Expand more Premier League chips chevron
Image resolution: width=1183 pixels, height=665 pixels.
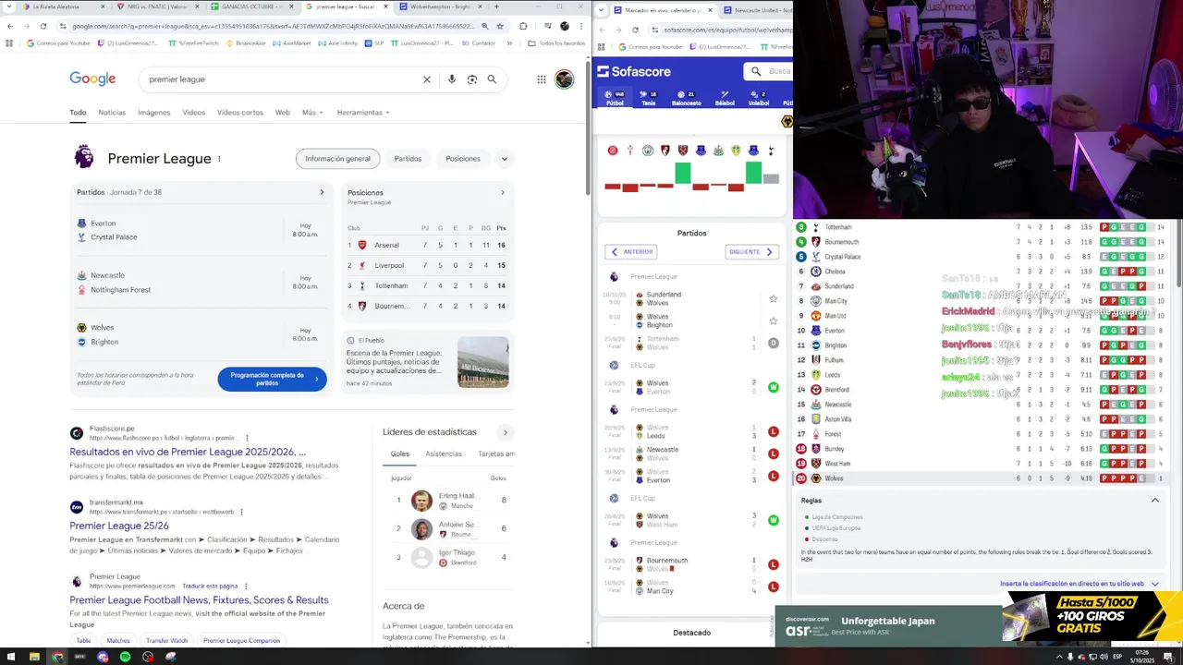click(x=505, y=159)
